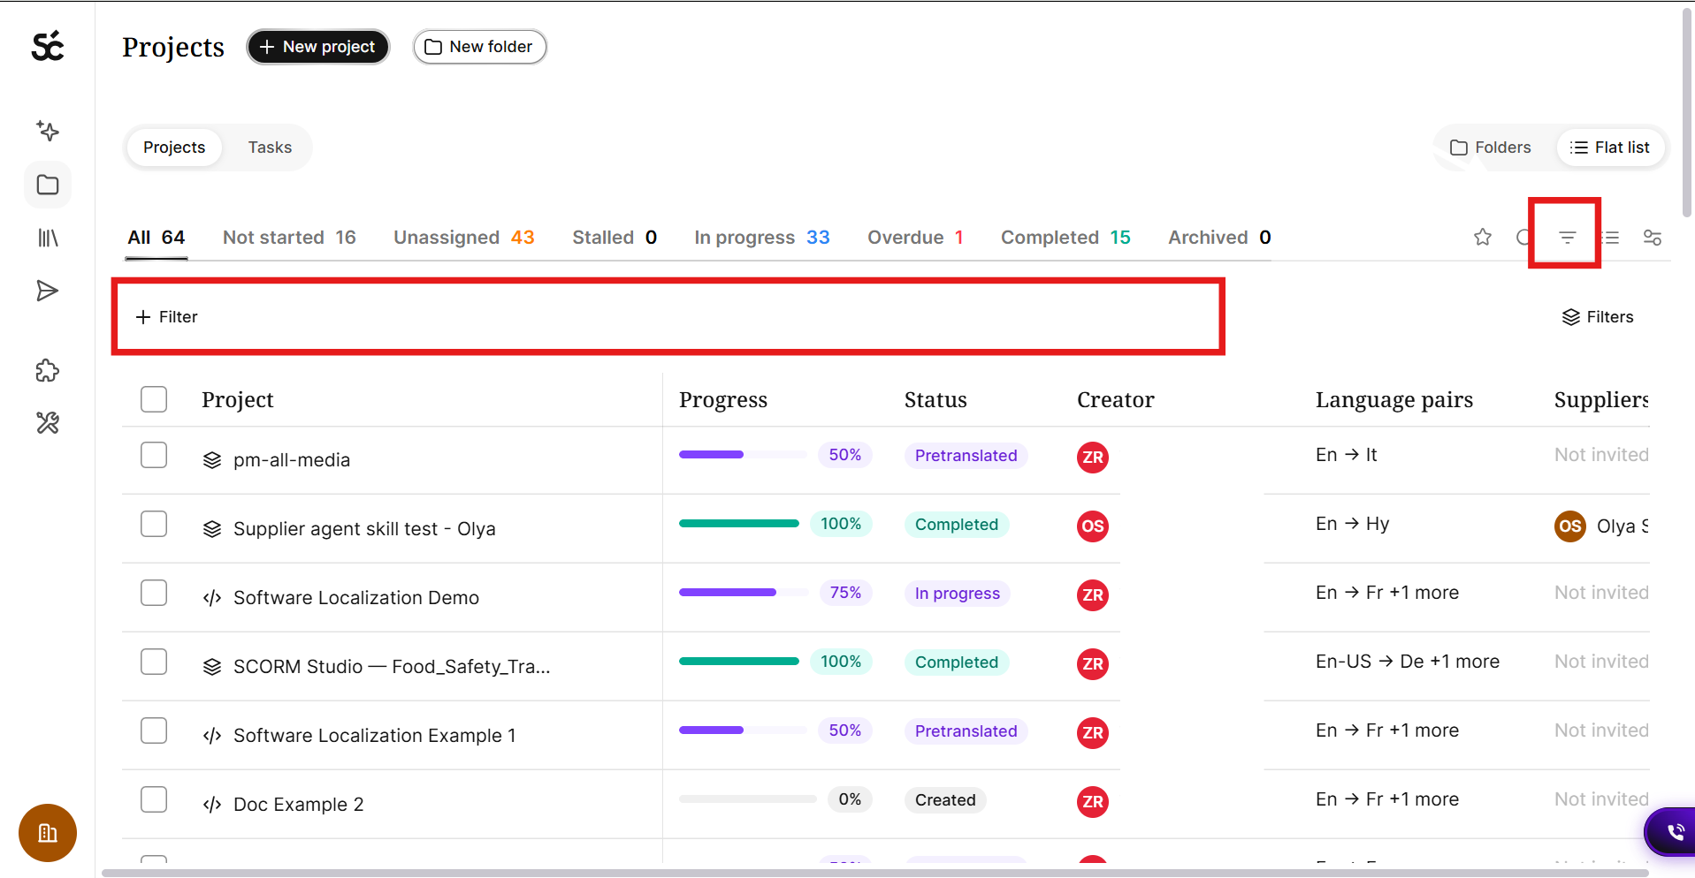Select the Not started 16 tab
The image size is (1695, 878).
(x=289, y=238)
